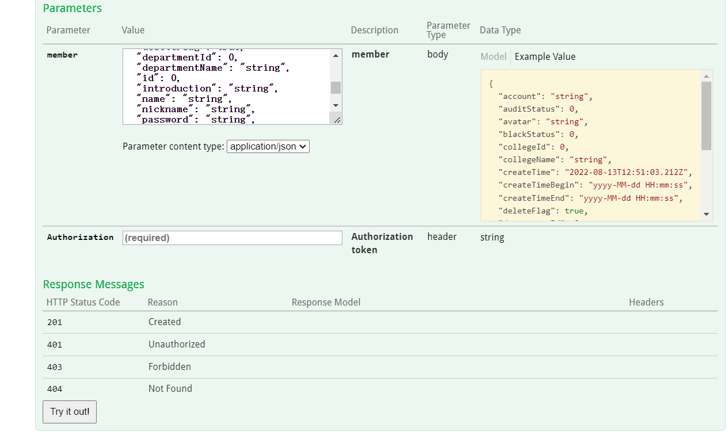Screen dimensions: 728x443
Task: Click the "createTime" line in example JSON
Action: (593, 172)
